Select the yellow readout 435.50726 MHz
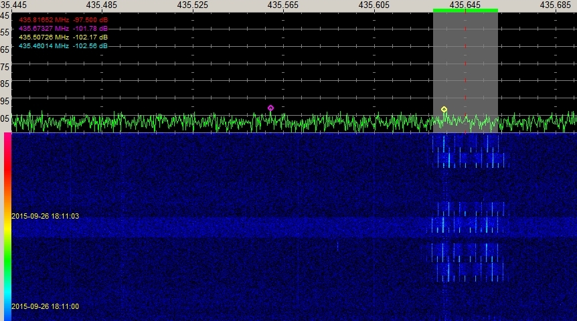The height and width of the screenshot is (321, 577). [63, 37]
